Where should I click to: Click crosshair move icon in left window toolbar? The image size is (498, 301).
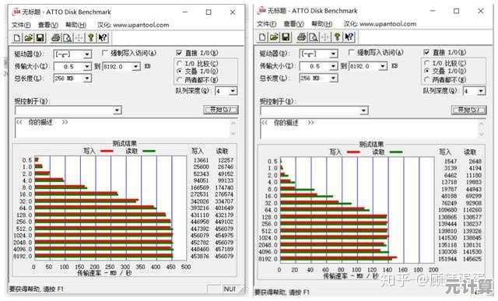[x=79, y=38]
